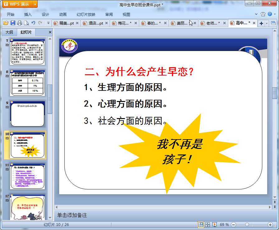Open the skin shirt icon

tap(263, 14)
